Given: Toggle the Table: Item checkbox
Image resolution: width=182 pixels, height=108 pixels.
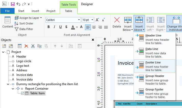Looking at the screenshot, I should (x=22, y=93).
